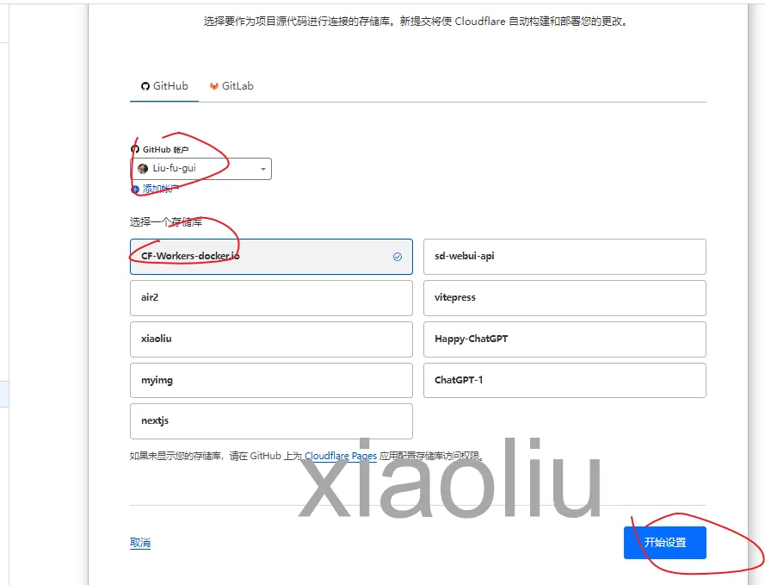Click the 添加帐户 link
The height and width of the screenshot is (585, 765).
[x=161, y=189]
